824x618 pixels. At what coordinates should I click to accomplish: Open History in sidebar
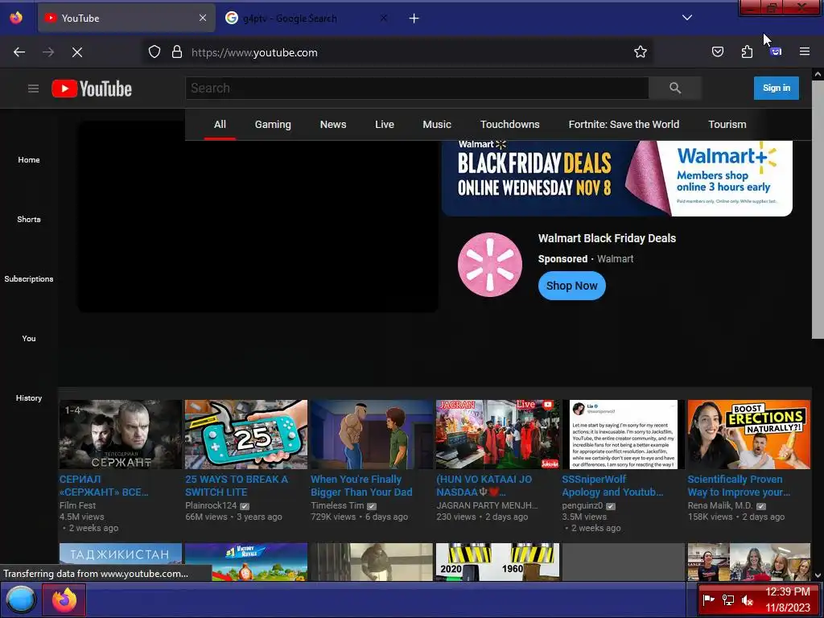29,398
